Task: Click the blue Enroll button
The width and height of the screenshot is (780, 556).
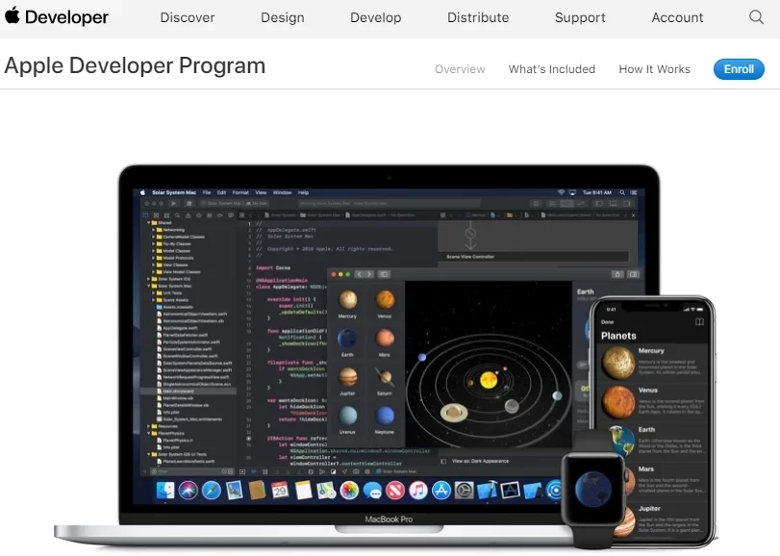Action: 739,69
